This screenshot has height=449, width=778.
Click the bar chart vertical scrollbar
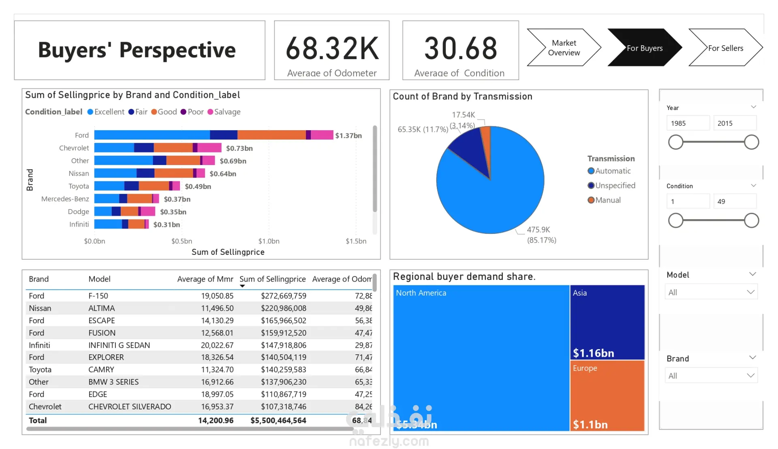pos(375,168)
